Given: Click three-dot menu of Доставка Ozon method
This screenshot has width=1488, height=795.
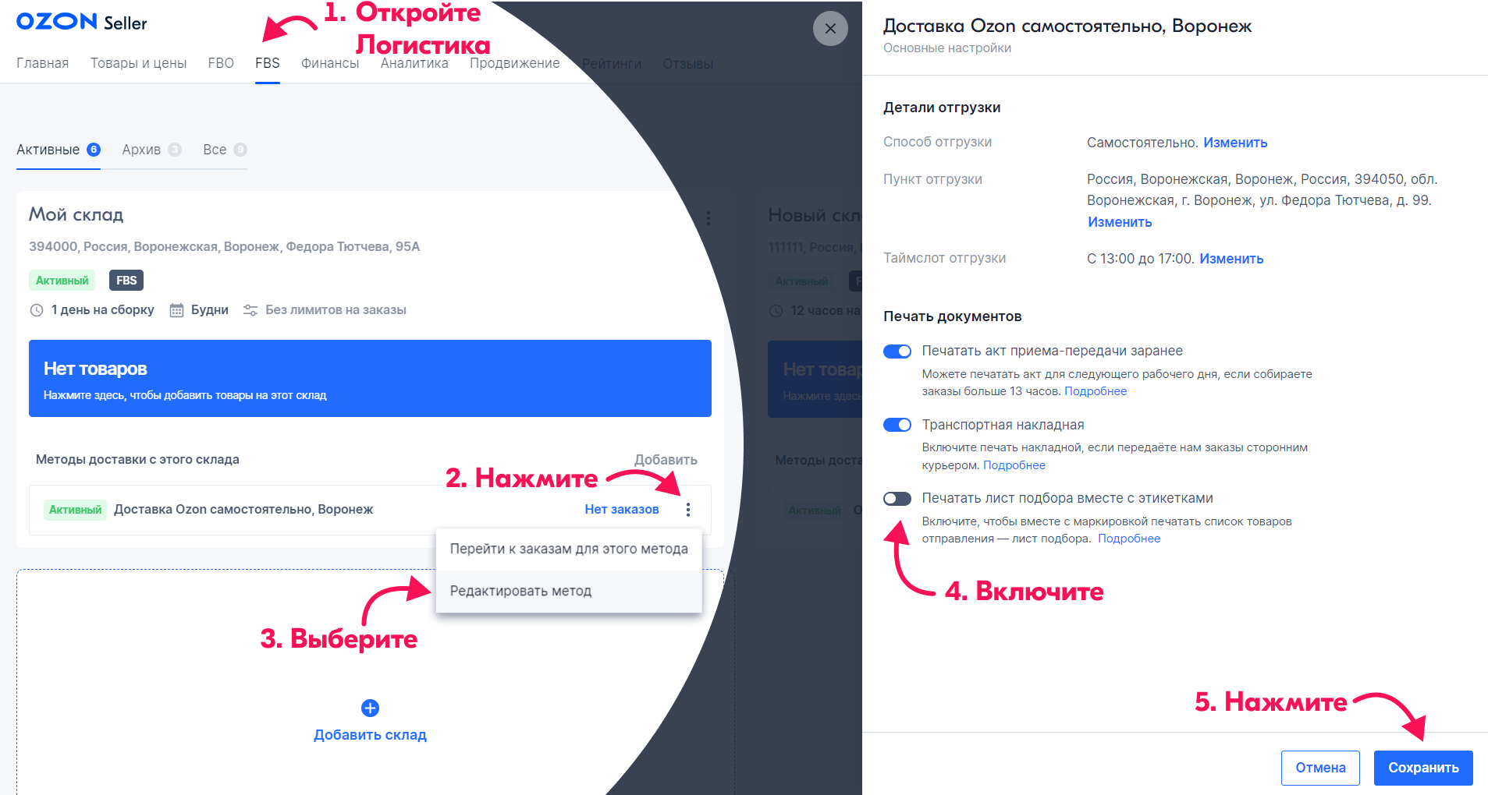Looking at the screenshot, I should tap(687, 510).
